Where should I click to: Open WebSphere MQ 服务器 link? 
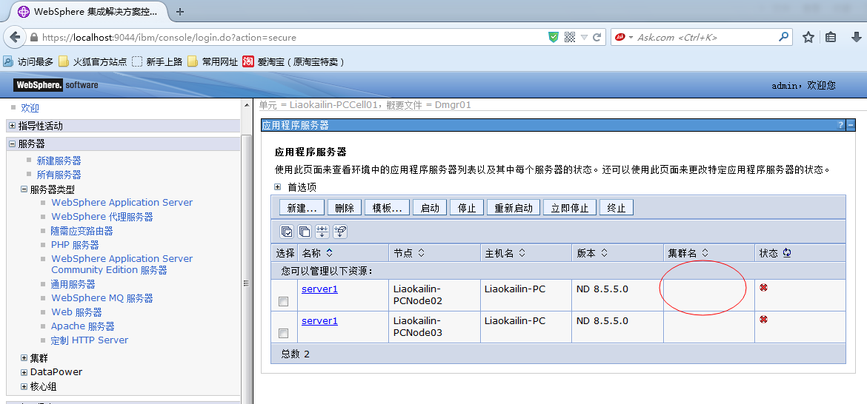coord(102,298)
